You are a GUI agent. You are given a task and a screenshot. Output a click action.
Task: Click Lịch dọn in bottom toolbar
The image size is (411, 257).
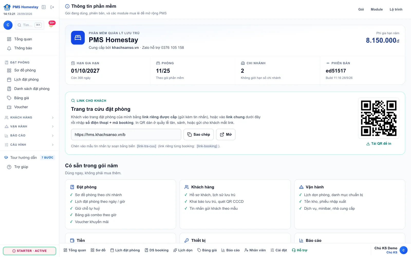tap(183, 250)
